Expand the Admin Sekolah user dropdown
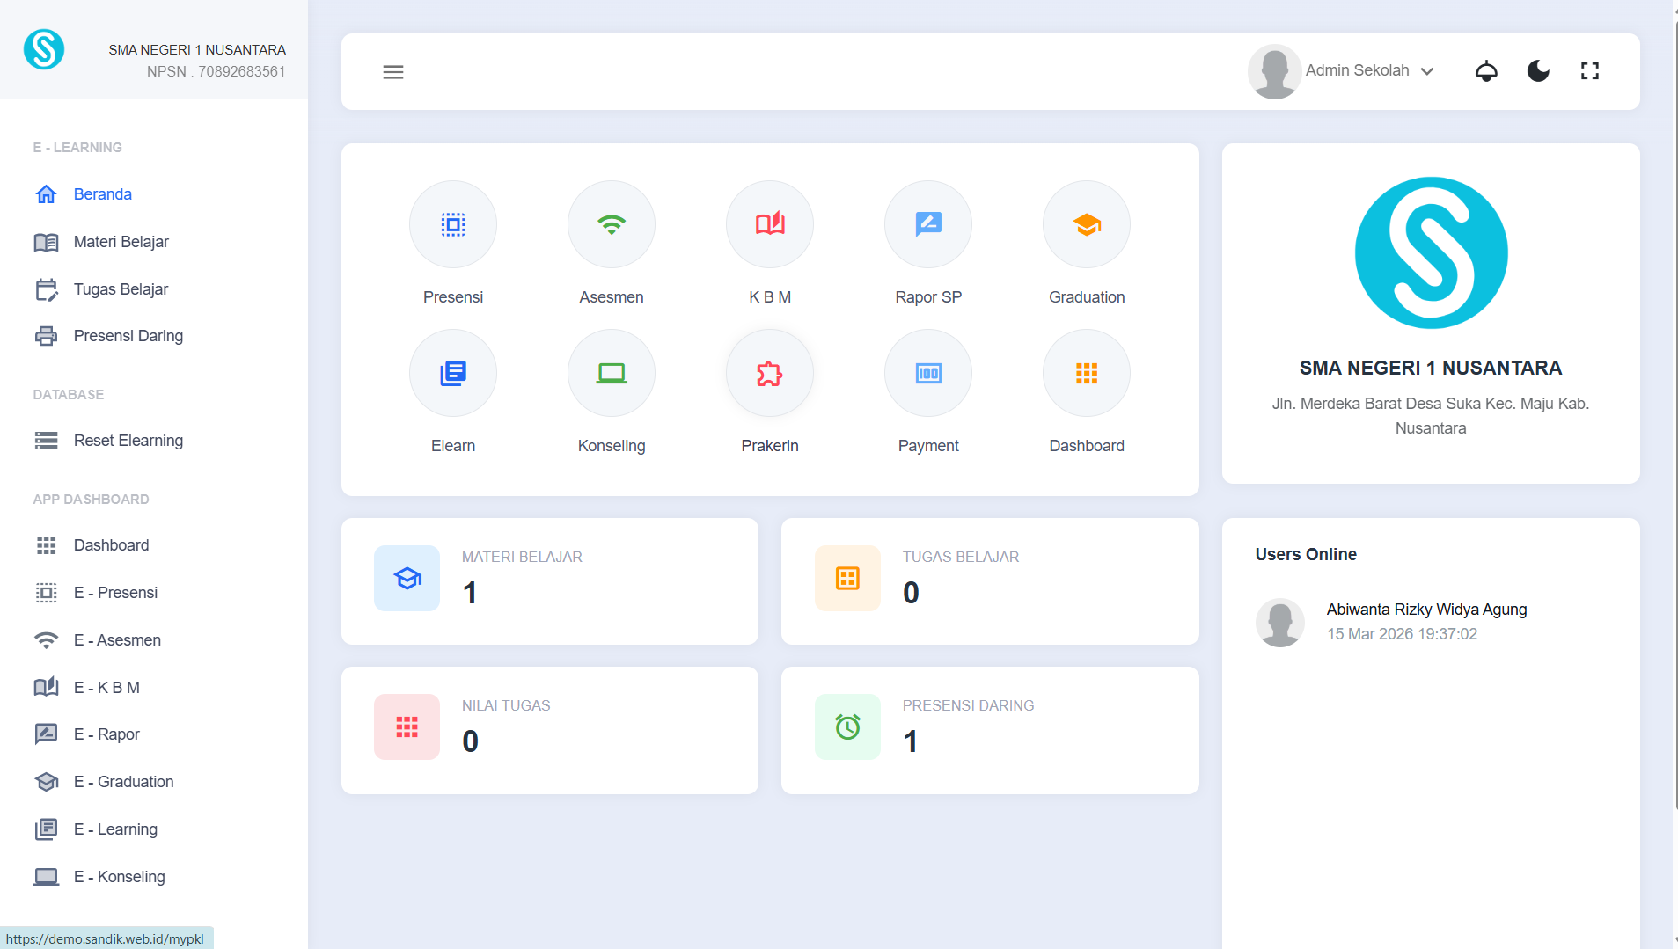The height and width of the screenshot is (949, 1678). pos(1369,70)
